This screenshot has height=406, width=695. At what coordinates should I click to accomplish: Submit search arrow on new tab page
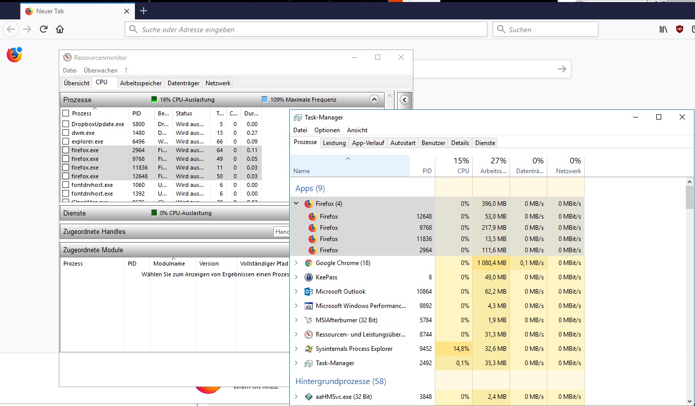pos(562,69)
